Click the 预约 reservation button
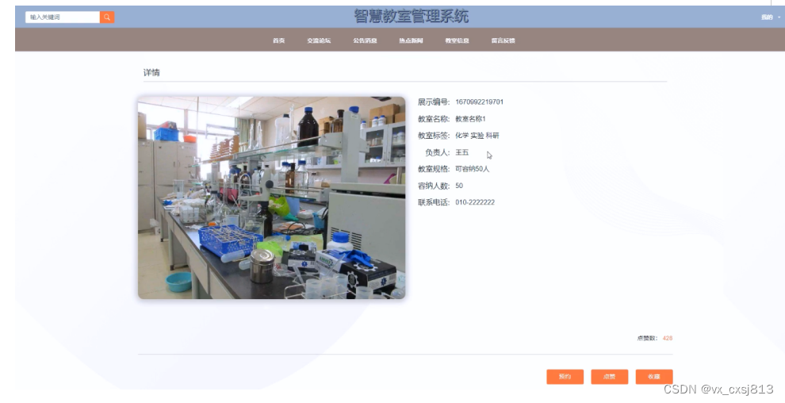 tap(565, 377)
